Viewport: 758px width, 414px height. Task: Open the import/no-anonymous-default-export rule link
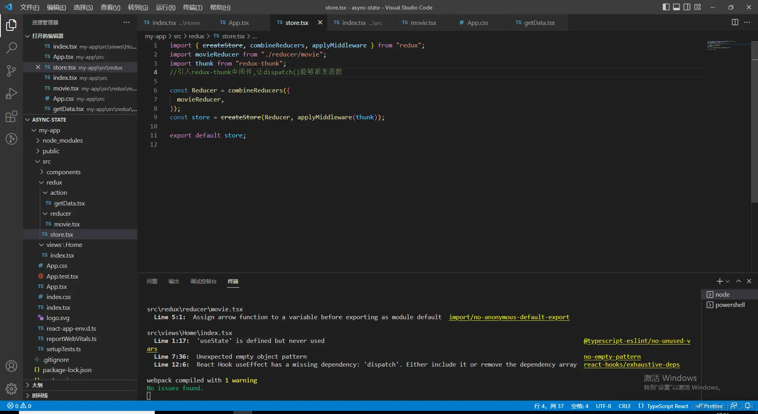pyautogui.click(x=509, y=317)
